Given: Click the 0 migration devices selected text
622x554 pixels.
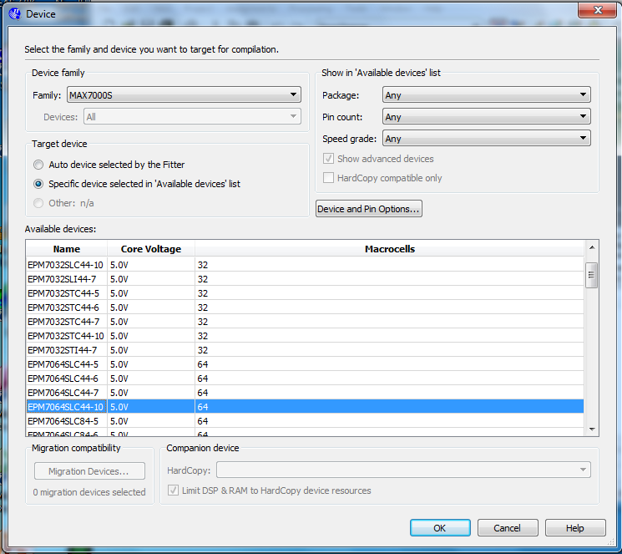Looking at the screenshot, I should tap(89, 492).
